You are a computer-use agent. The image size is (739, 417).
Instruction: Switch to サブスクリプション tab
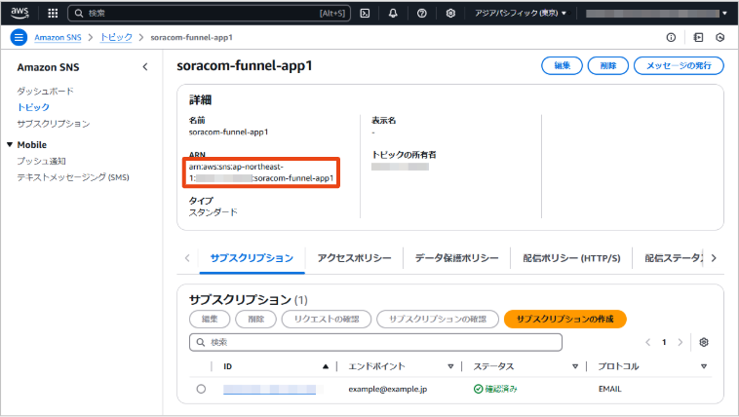click(252, 258)
